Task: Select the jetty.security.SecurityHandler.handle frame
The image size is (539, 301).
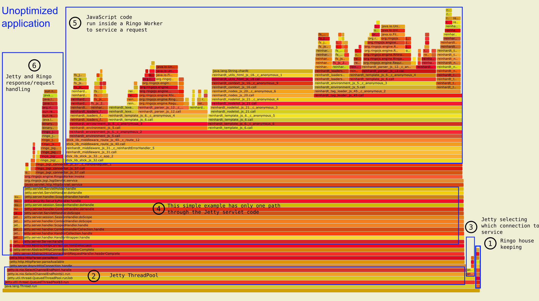Action: point(244,201)
